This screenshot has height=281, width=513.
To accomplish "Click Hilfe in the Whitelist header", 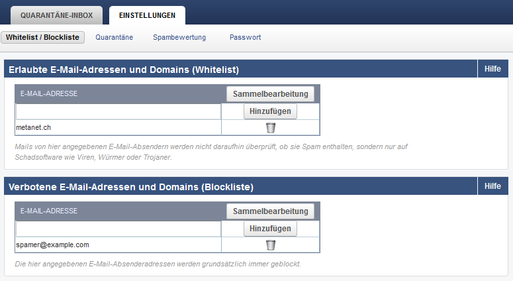I will tap(492, 69).
